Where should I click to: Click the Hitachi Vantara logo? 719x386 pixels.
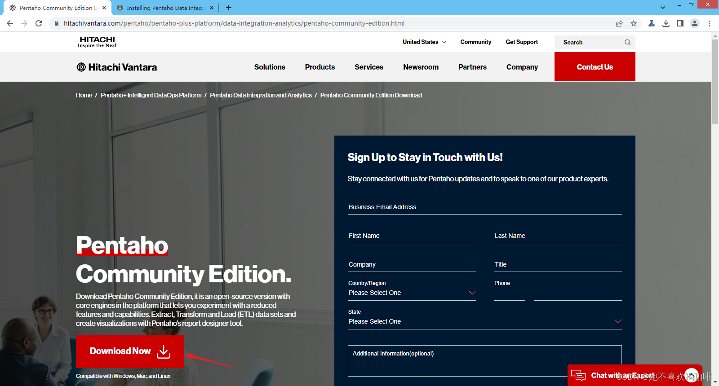click(117, 67)
